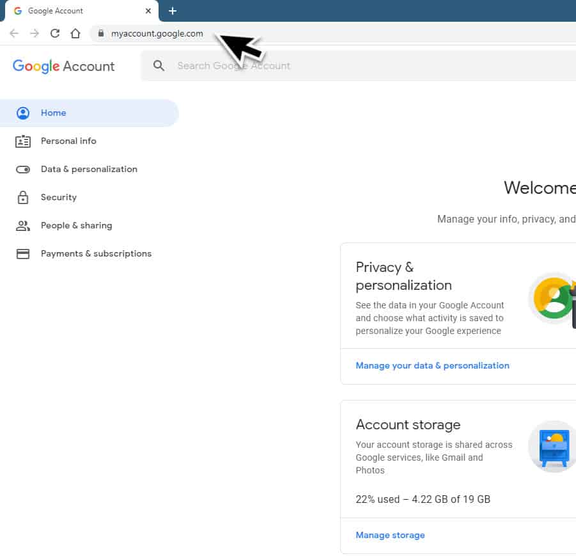Screen dimensions: 576x556
Task: Open Personal info section
Action: coord(68,141)
